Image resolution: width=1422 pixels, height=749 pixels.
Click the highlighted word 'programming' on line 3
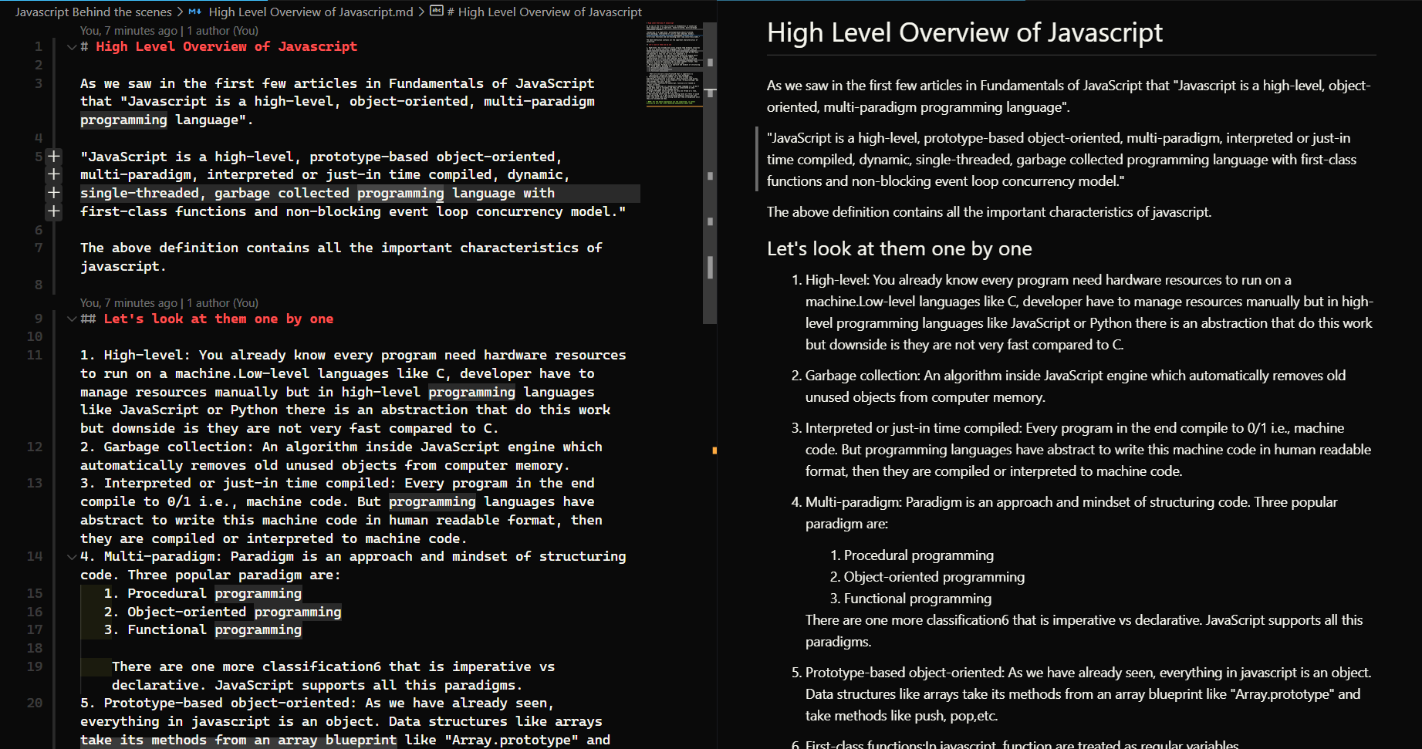point(123,120)
